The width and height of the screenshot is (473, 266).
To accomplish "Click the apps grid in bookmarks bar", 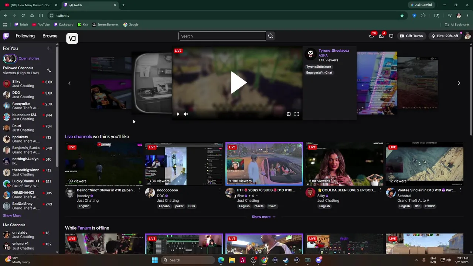I will pyautogui.click(x=5, y=24).
